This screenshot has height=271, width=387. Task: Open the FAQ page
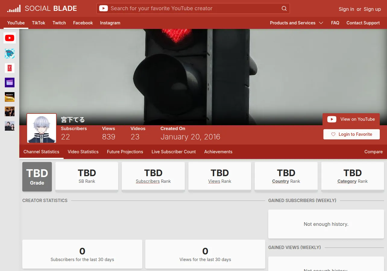pos(335,23)
